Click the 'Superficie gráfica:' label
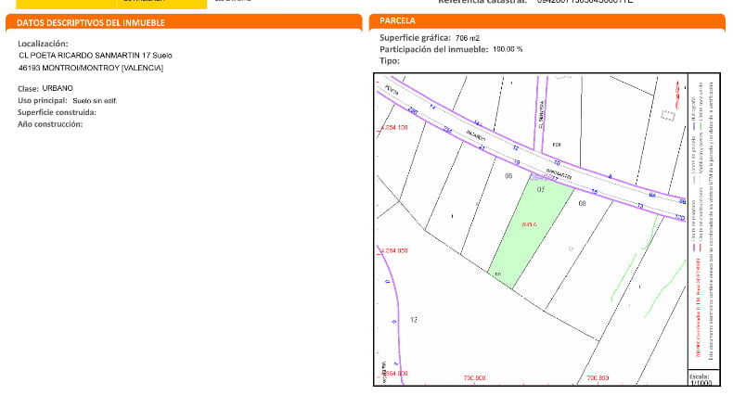 pos(415,38)
